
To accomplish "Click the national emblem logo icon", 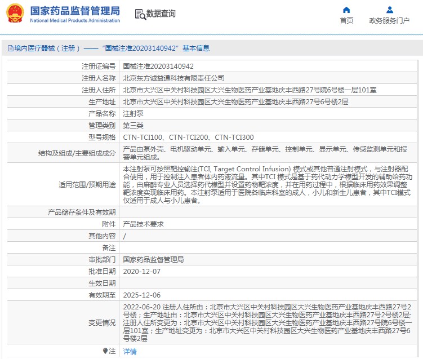I will [x=15, y=14].
